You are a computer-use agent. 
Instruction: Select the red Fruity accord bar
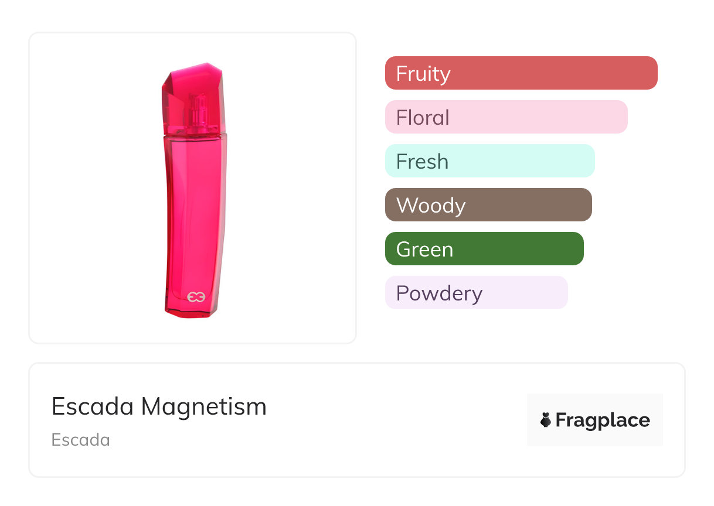pos(521,73)
